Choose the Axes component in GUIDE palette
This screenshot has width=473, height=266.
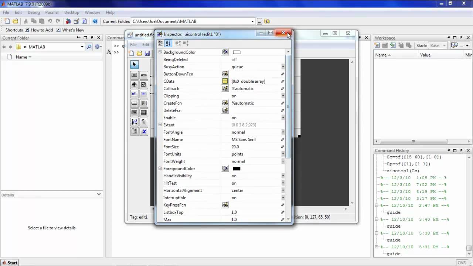[134, 122]
